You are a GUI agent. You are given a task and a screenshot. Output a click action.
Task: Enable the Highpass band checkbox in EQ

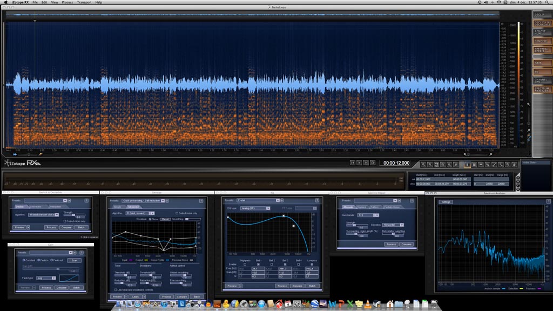(x=245, y=264)
